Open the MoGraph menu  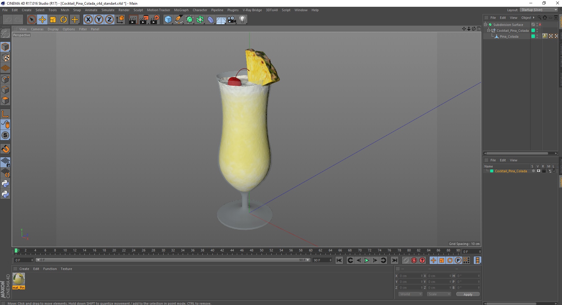tap(181, 10)
